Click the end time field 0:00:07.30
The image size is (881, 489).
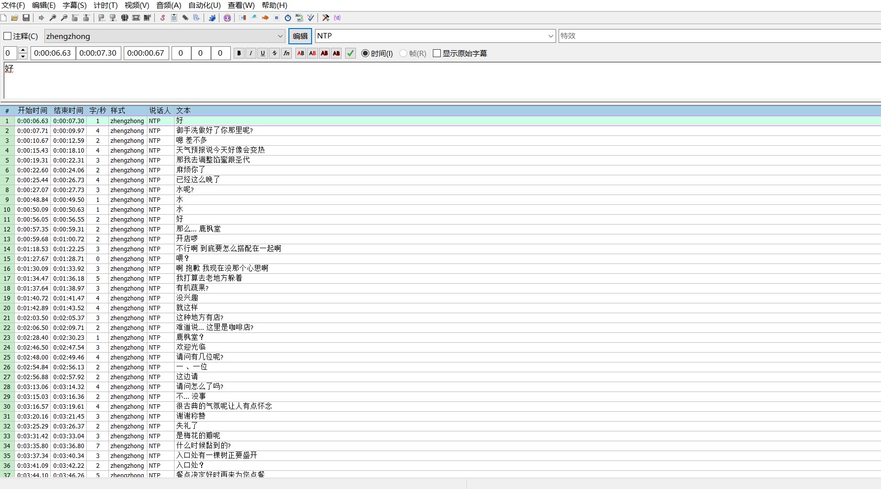click(x=99, y=53)
